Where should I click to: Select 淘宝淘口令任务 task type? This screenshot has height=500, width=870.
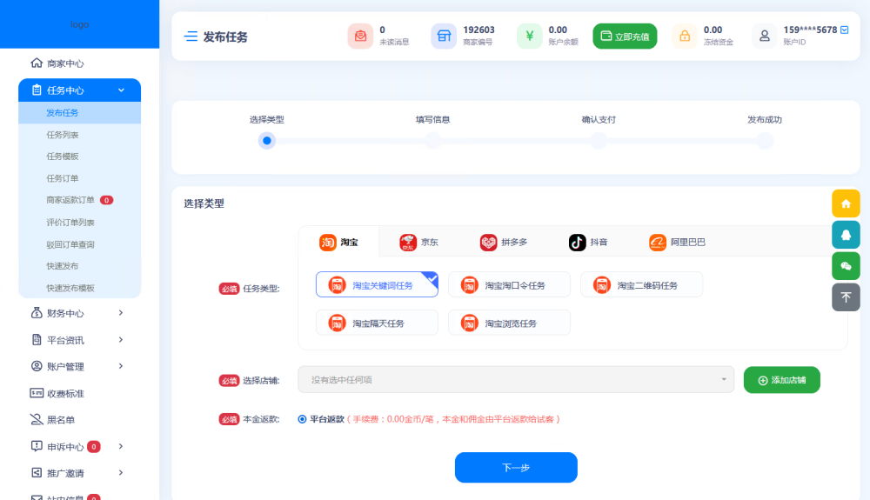click(509, 284)
